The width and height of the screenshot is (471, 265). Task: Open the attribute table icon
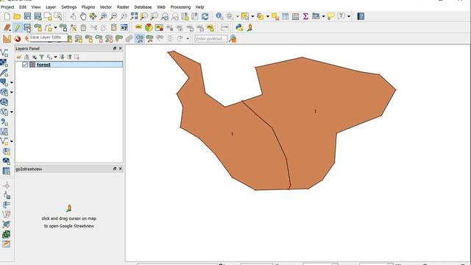pos(286,16)
